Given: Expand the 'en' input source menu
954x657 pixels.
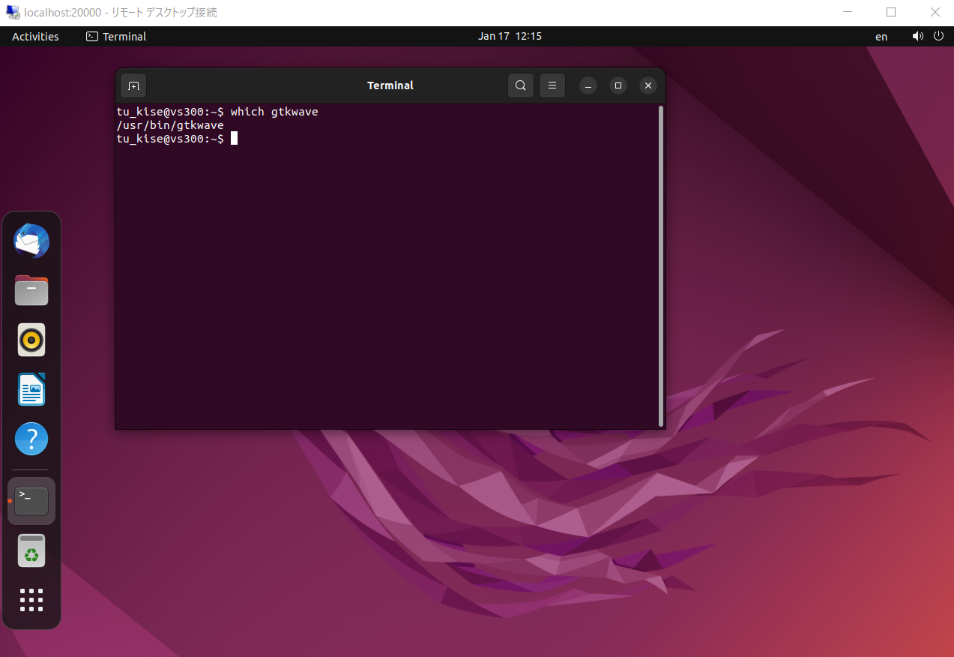Looking at the screenshot, I should coord(881,37).
